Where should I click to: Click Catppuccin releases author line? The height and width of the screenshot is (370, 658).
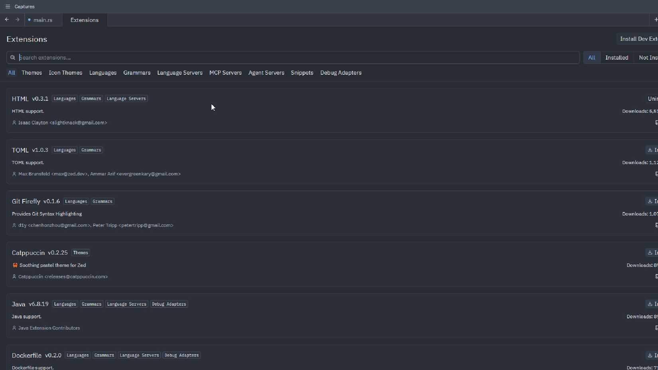point(63,277)
